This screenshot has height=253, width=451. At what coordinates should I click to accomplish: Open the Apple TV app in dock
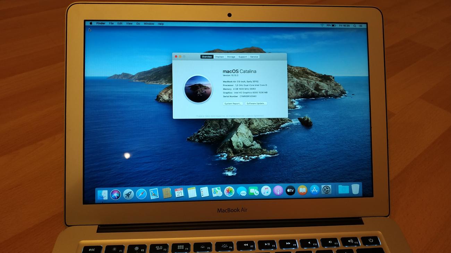point(290,190)
